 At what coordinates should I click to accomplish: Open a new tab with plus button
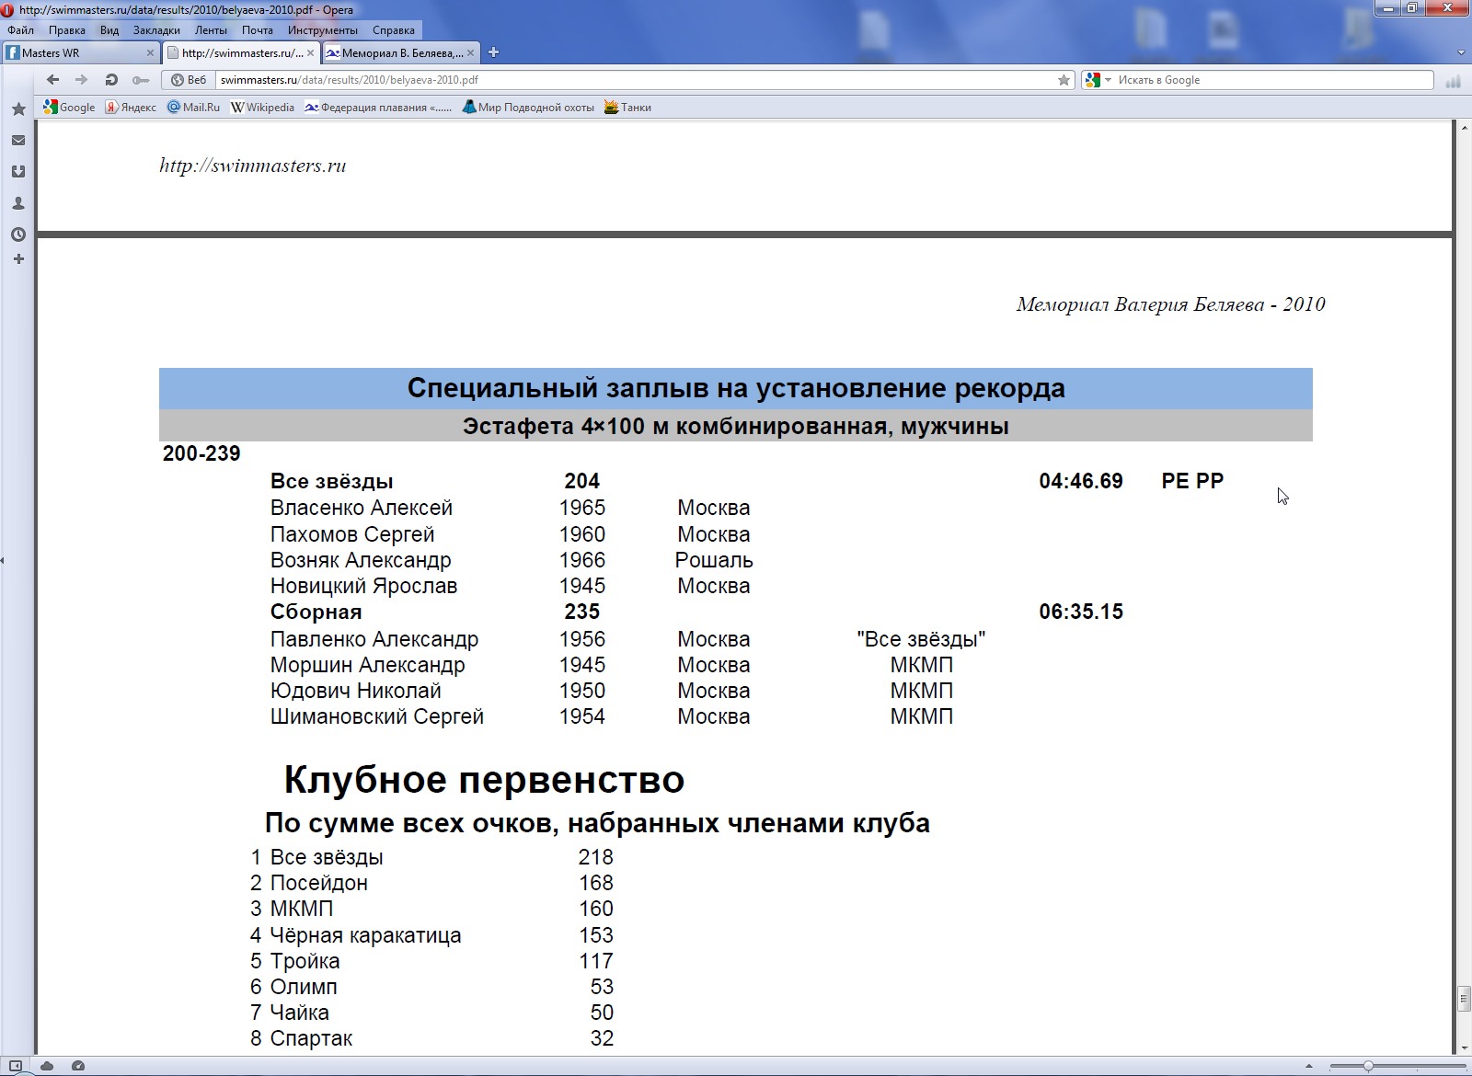tap(493, 52)
